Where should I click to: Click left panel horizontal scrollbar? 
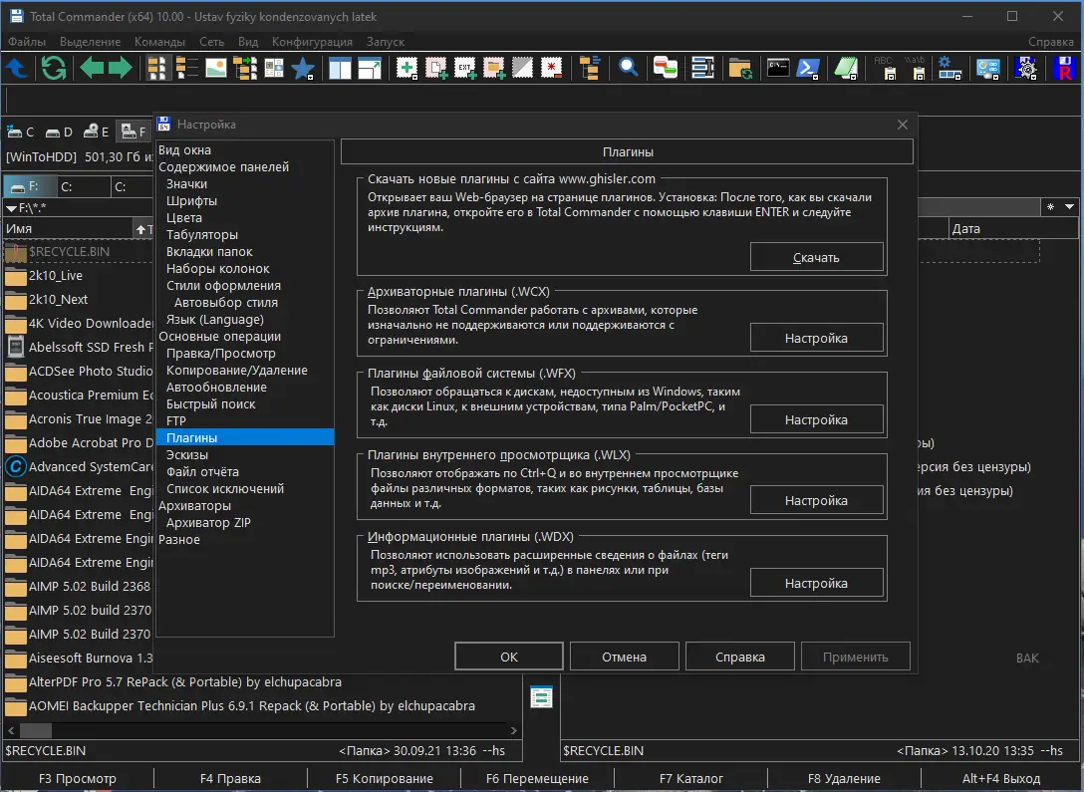(262, 730)
